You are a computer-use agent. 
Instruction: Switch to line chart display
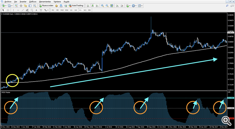pos(97,6)
